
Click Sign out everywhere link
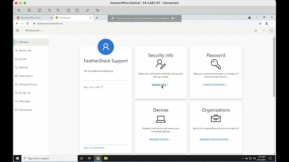pos(94,148)
